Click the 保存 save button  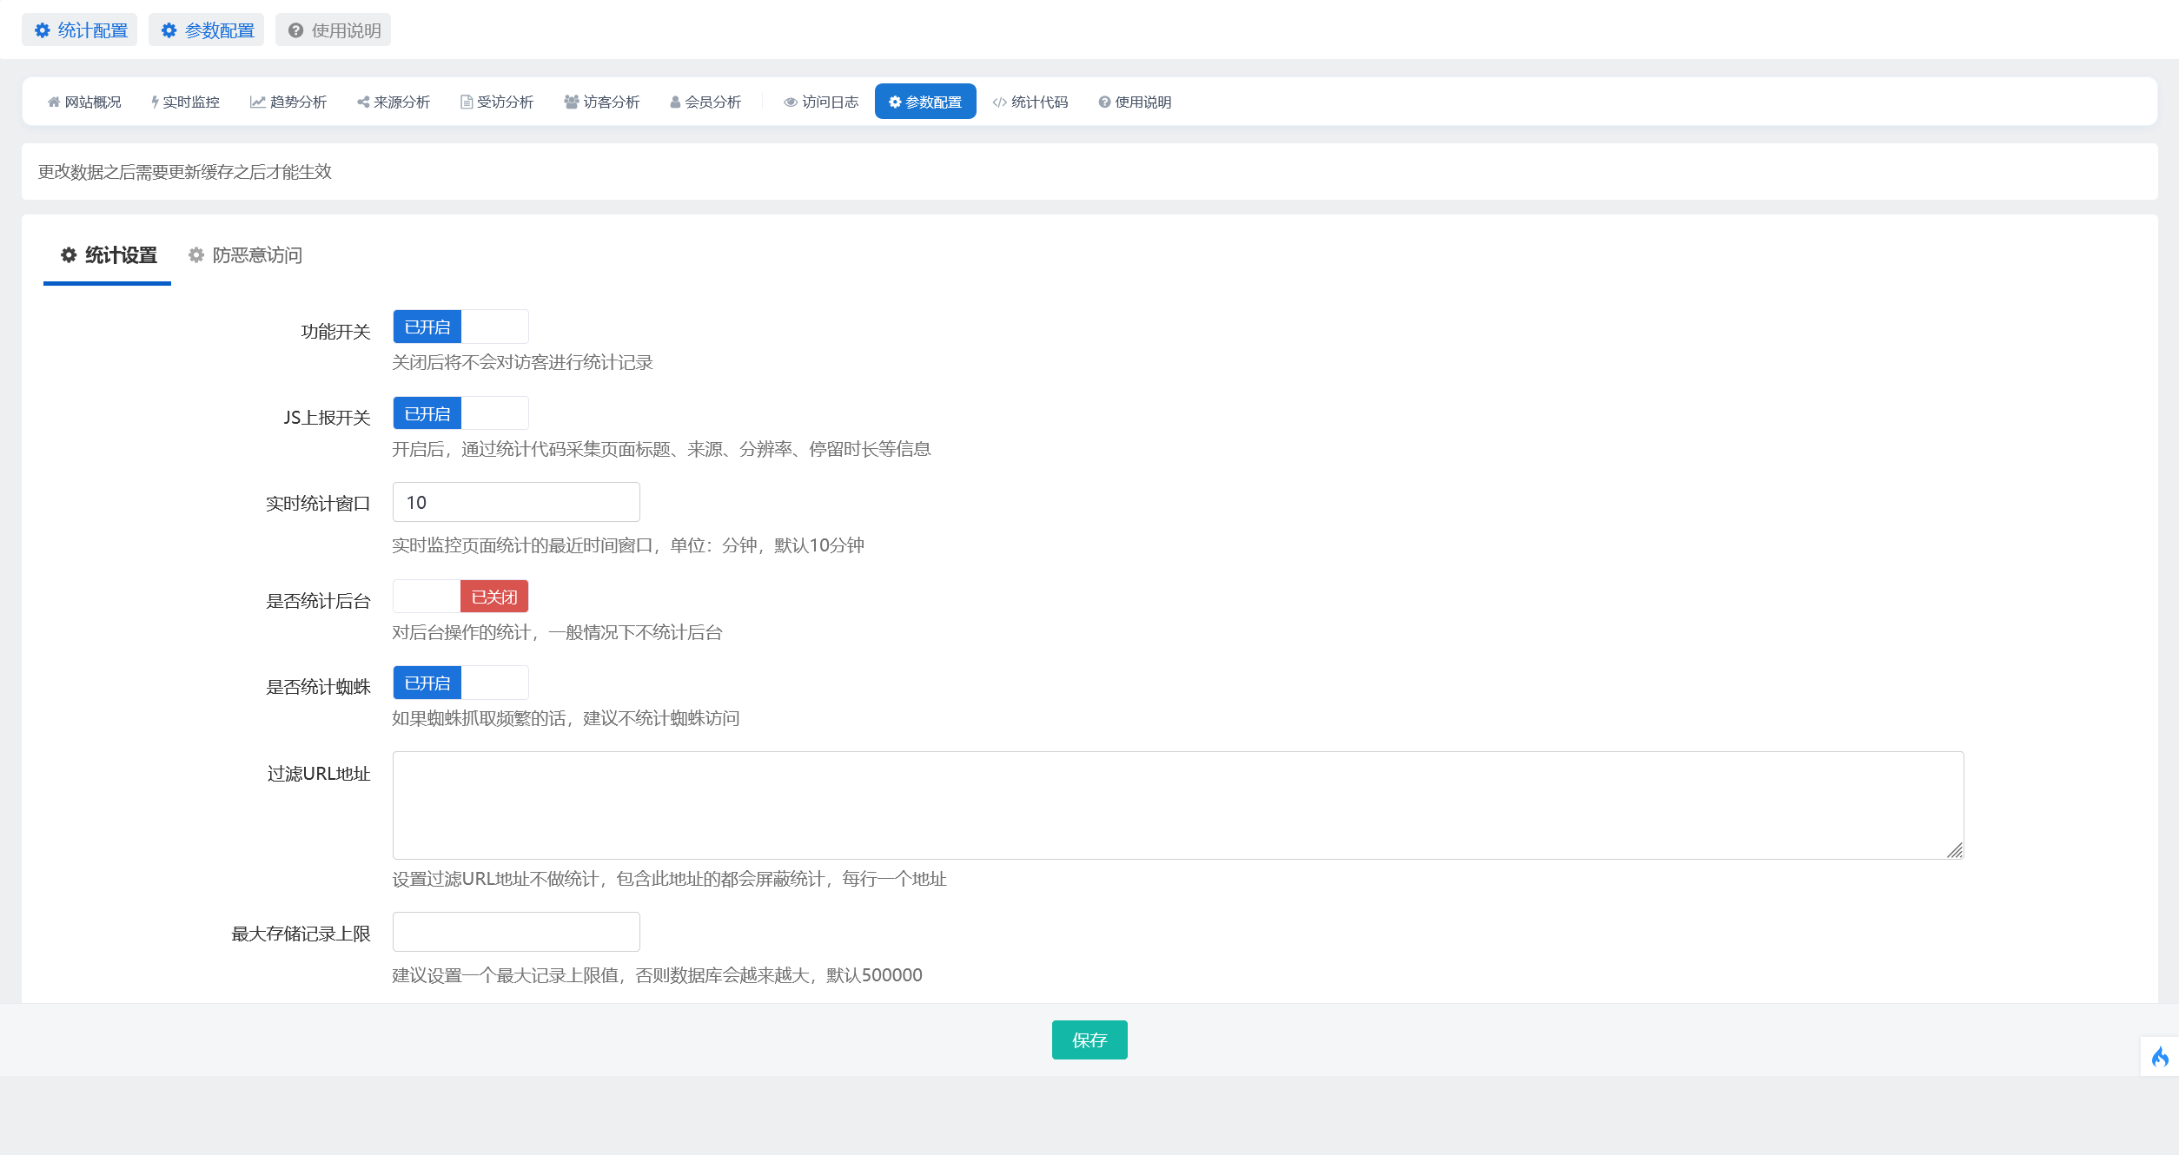tap(1089, 1039)
